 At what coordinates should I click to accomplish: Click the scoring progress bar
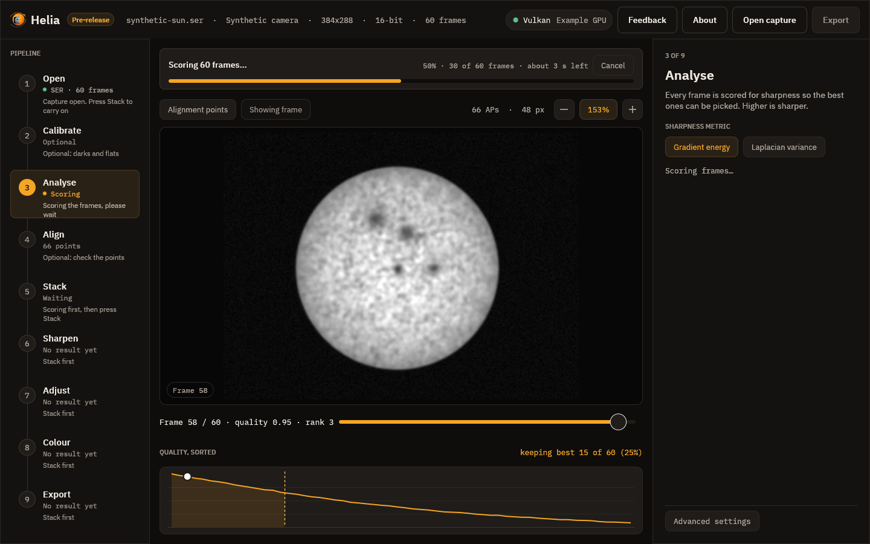(x=401, y=80)
